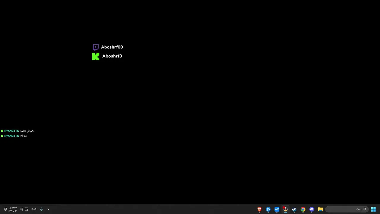The width and height of the screenshot is (380, 214).
Task: Click the Twitch username Aboshrf00
Action: point(112,47)
